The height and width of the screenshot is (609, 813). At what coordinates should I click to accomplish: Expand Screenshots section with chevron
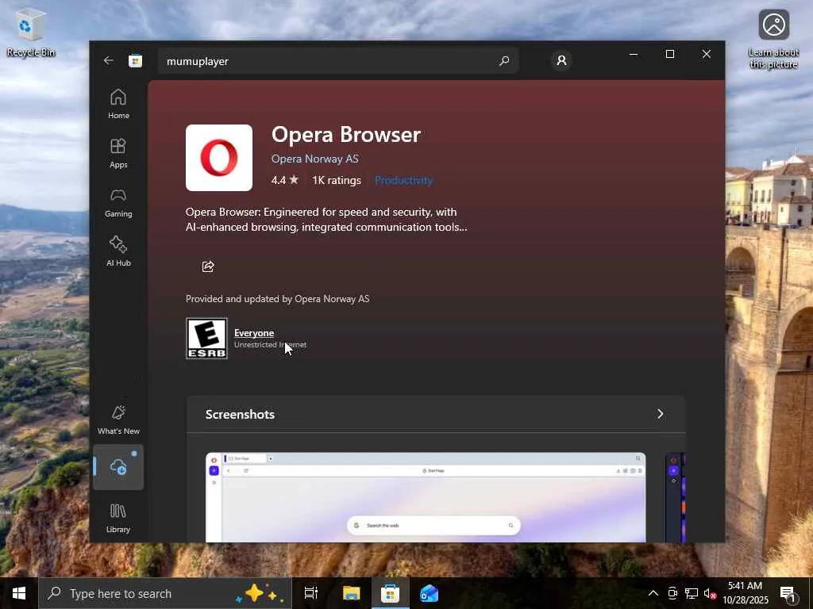pos(660,414)
